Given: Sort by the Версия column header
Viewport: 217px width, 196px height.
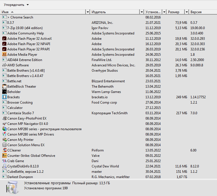Looking at the screenshot, I should [203, 12].
